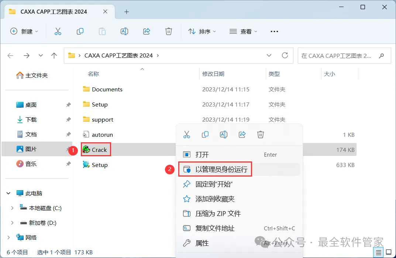396x258 pixels.
Task: Click the CAXA CAPP工艺图表 2024 breadcrumb
Action: [x=118, y=56]
